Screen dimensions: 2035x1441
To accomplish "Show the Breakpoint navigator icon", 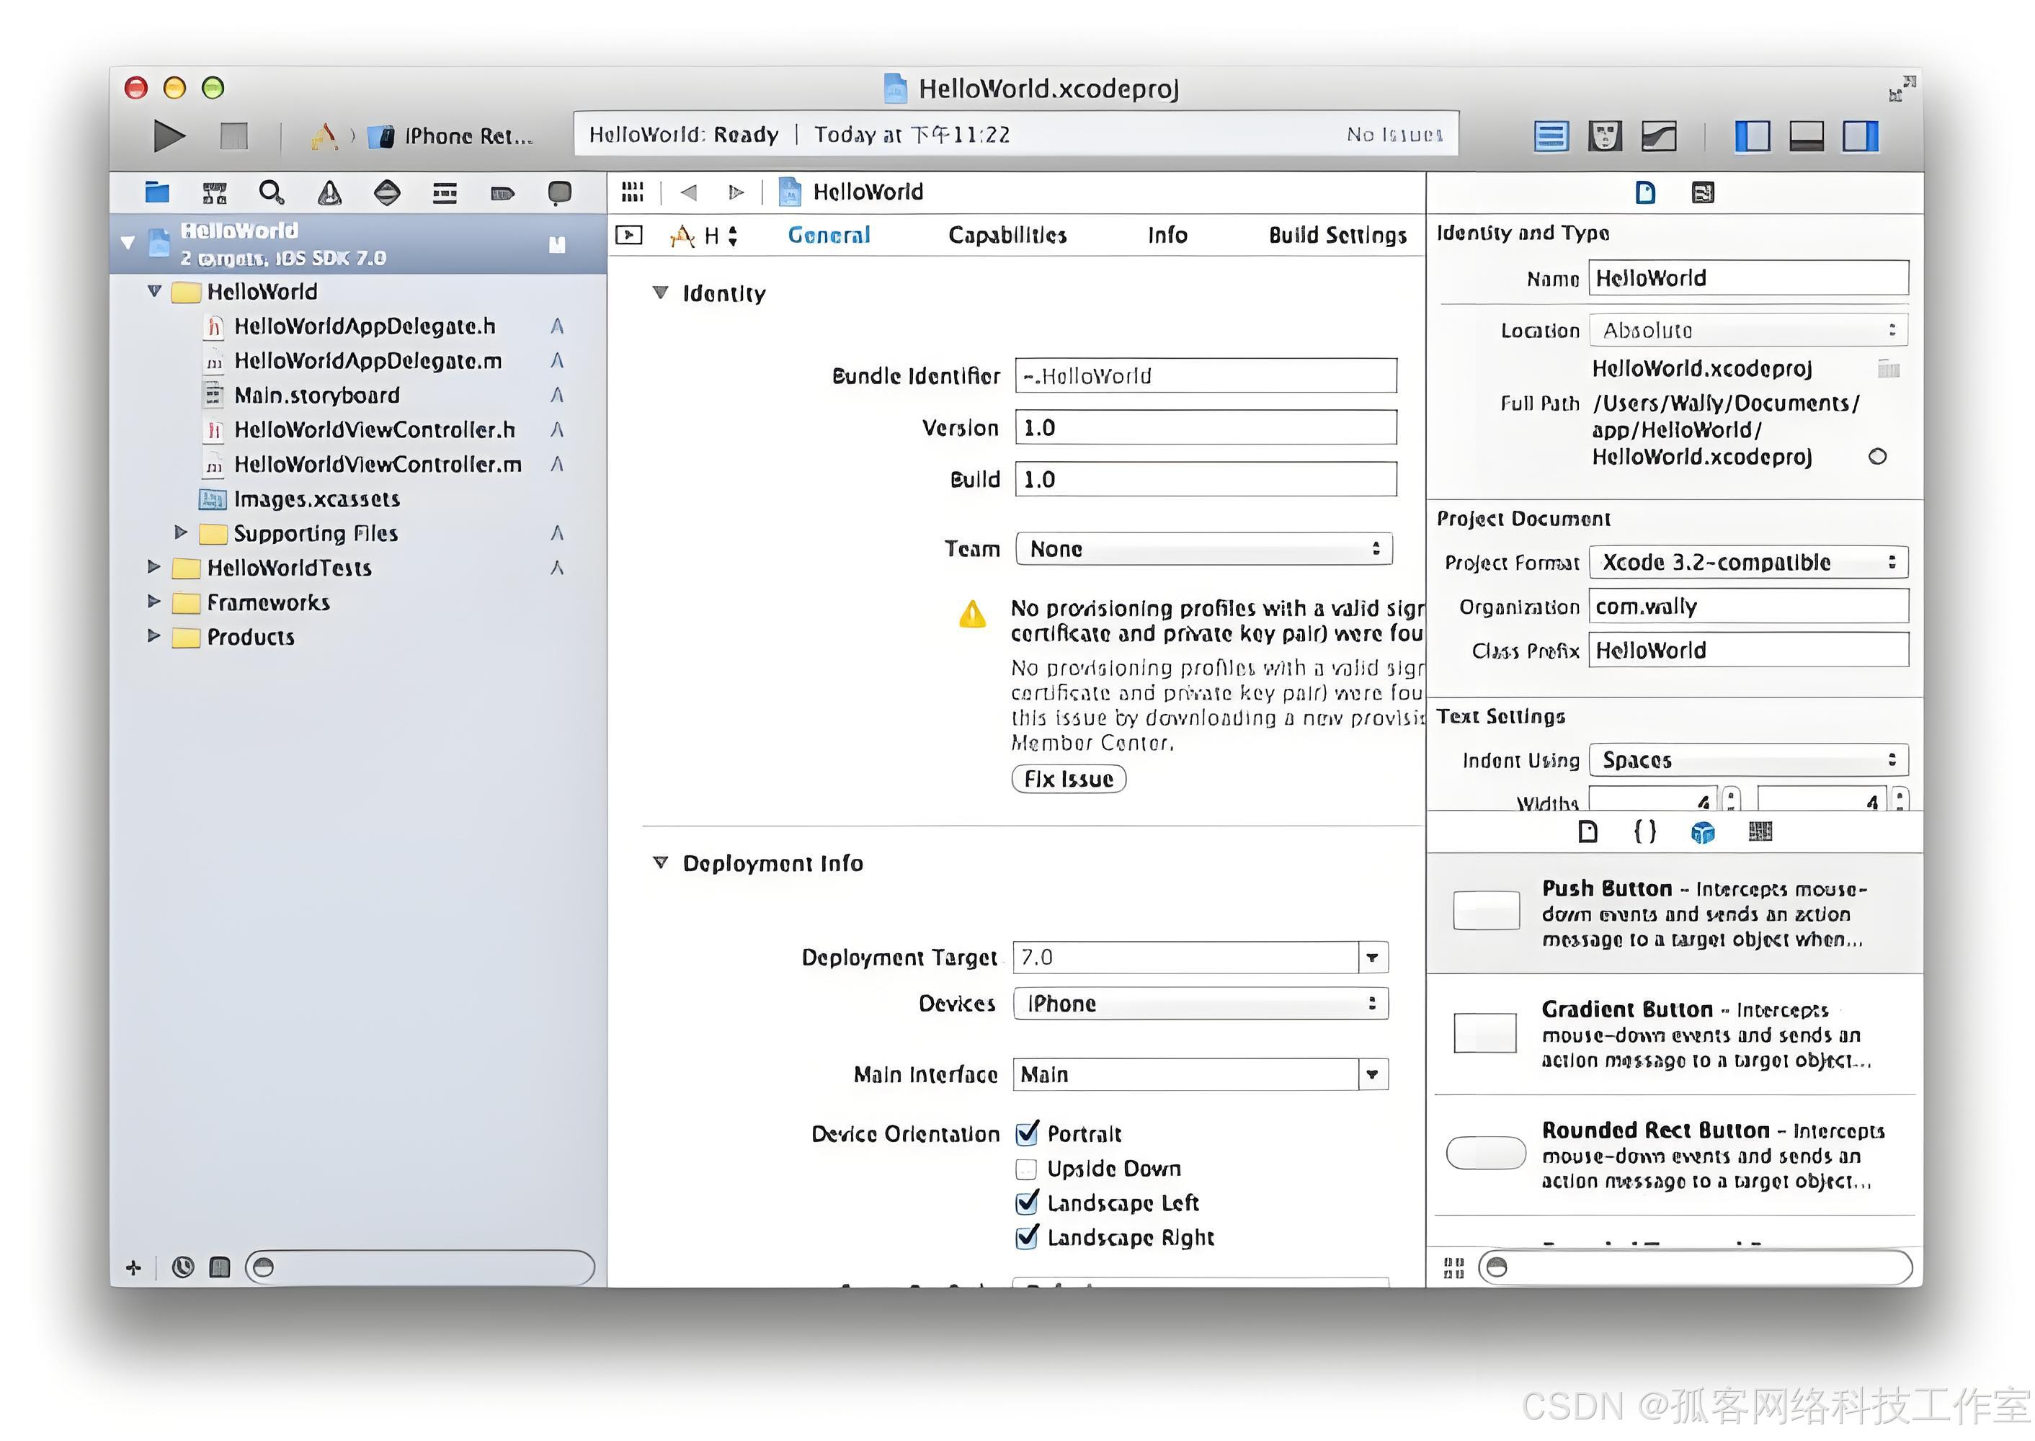I will click(x=502, y=192).
